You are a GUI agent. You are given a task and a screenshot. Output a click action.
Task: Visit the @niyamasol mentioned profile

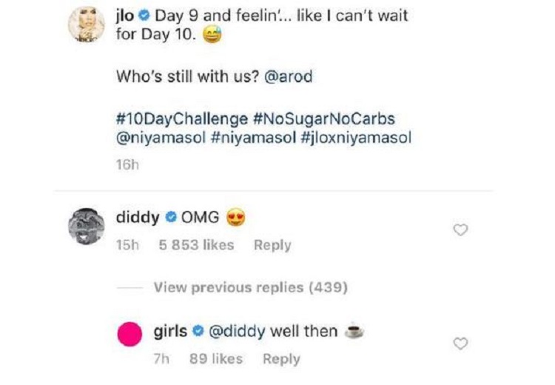(x=161, y=138)
